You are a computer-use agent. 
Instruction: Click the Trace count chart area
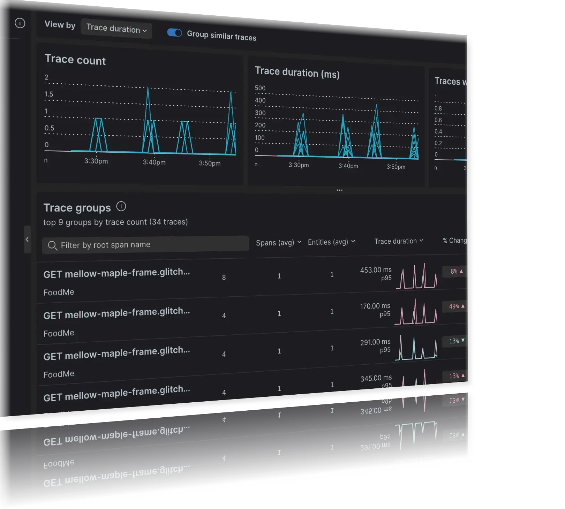tap(140, 119)
